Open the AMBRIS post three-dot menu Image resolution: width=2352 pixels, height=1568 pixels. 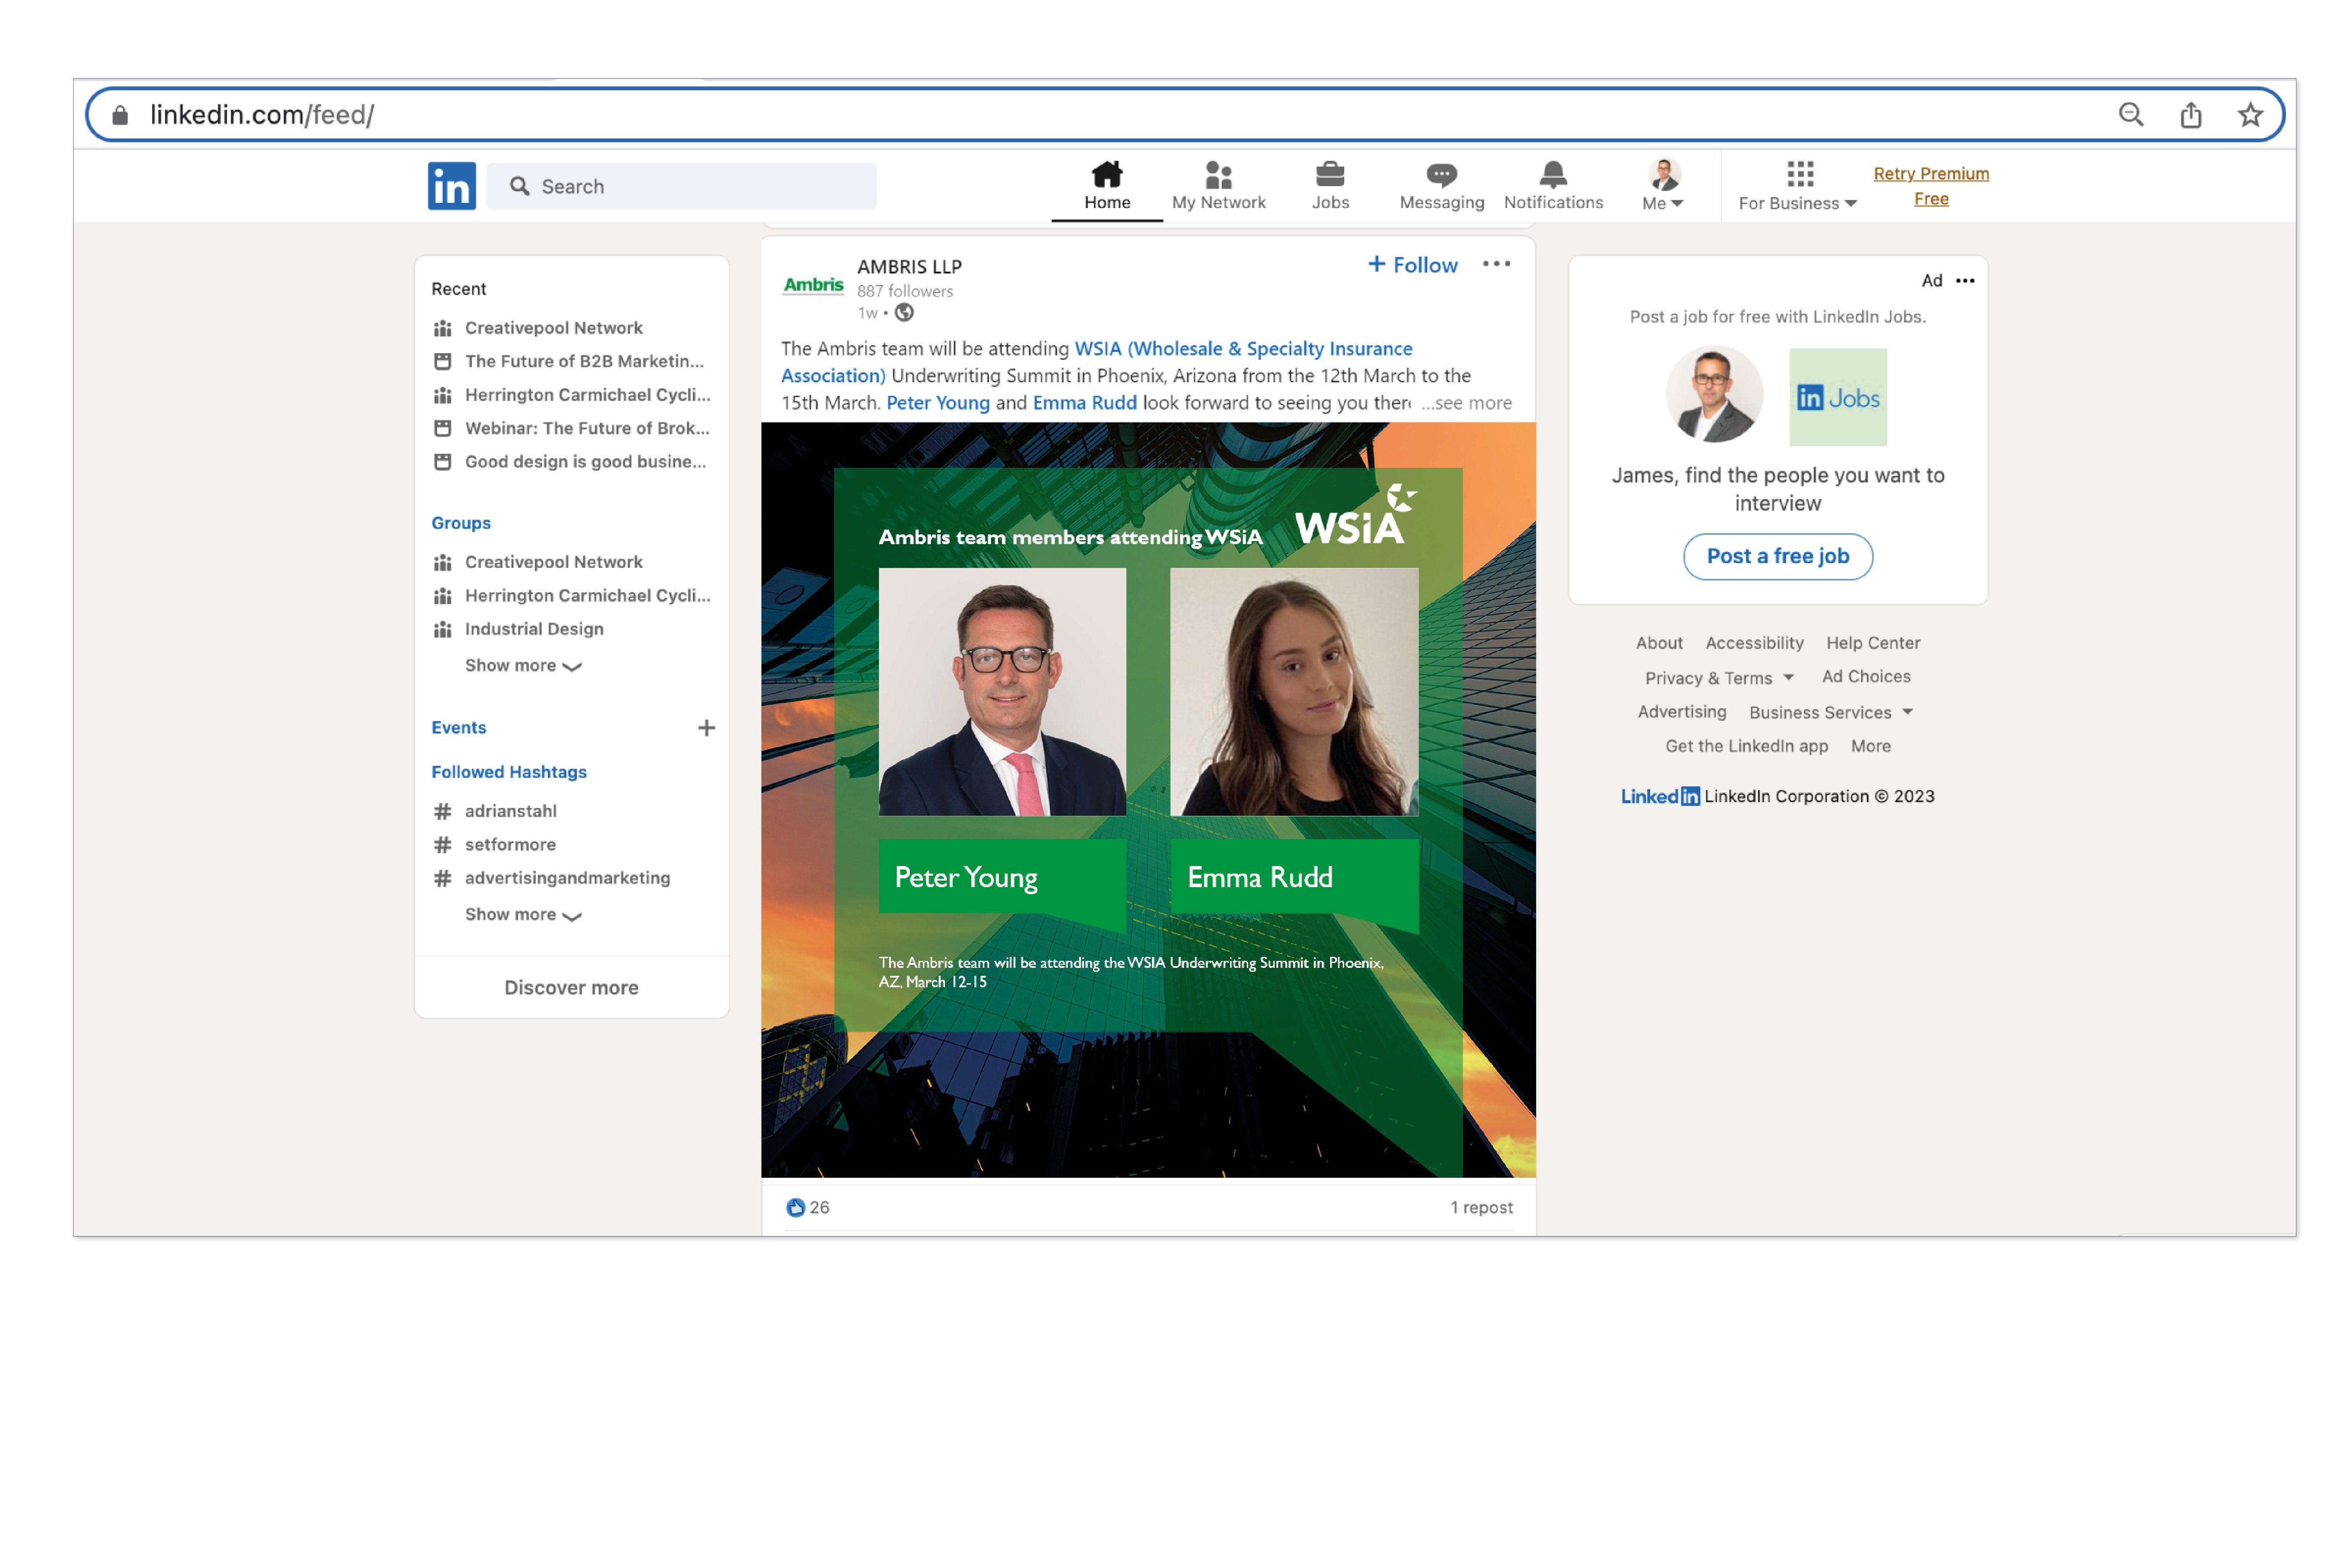pos(1496,264)
